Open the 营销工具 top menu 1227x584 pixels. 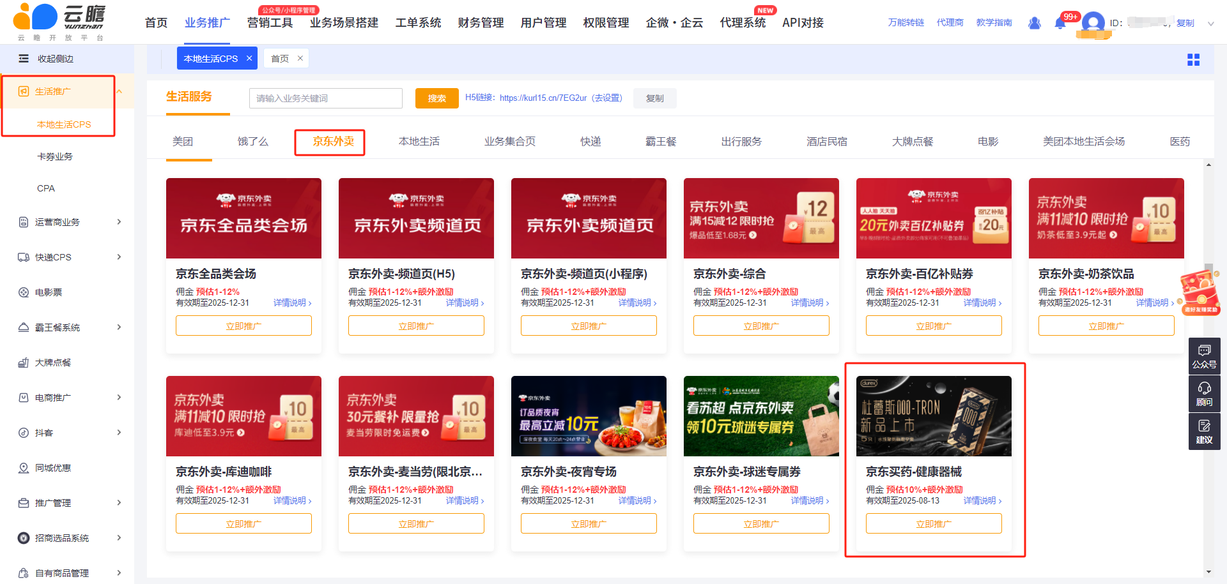(x=270, y=23)
